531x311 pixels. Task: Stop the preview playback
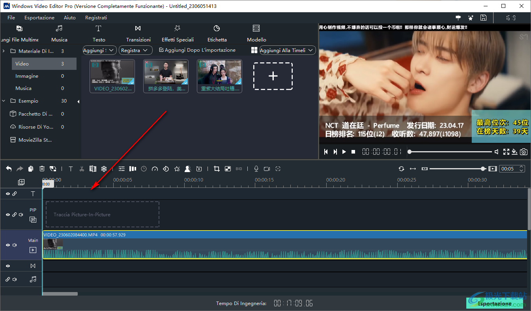coord(353,152)
